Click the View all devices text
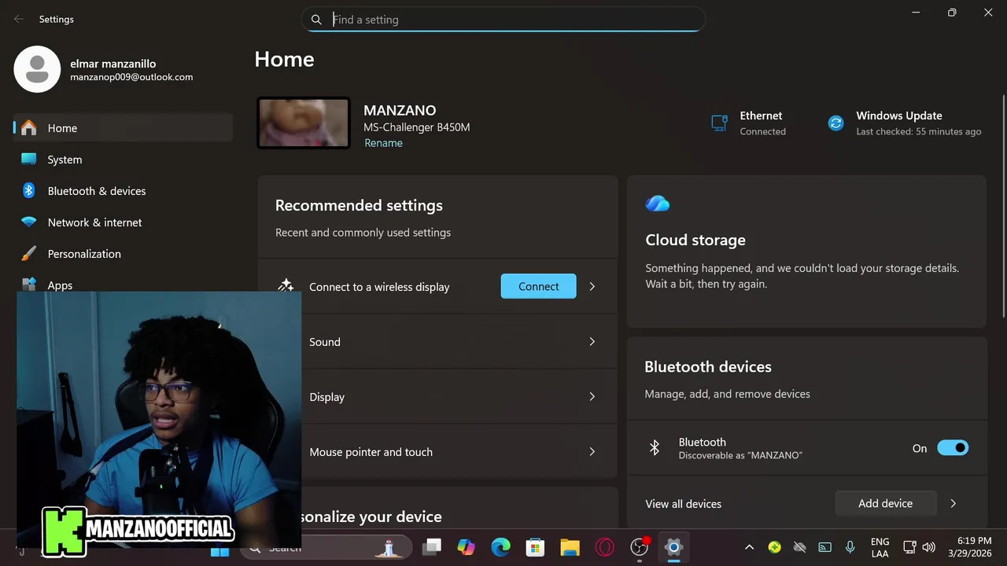The height and width of the screenshot is (566, 1007). click(683, 504)
